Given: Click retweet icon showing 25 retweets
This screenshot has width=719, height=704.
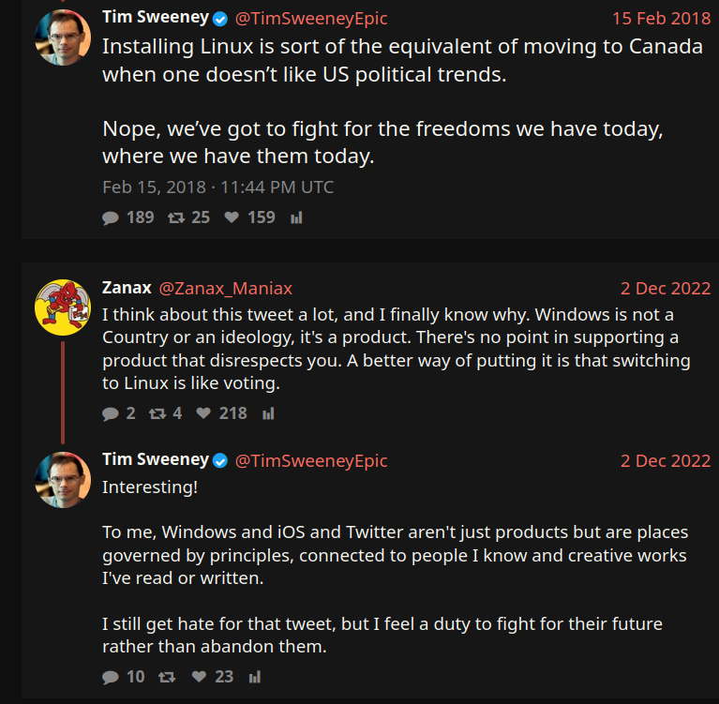Looking at the screenshot, I should click(x=174, y=217).
